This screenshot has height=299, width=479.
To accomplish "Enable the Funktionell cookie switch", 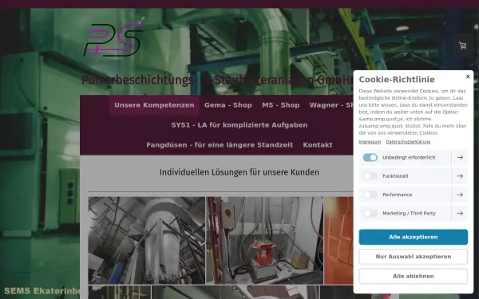I will 370,176.
